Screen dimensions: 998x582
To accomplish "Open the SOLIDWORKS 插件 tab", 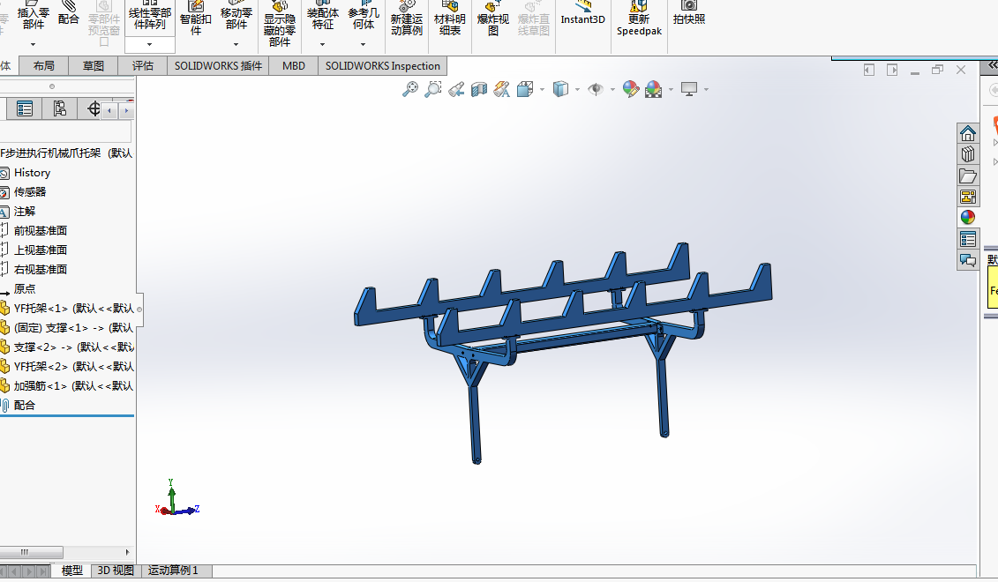I will 218,65.
